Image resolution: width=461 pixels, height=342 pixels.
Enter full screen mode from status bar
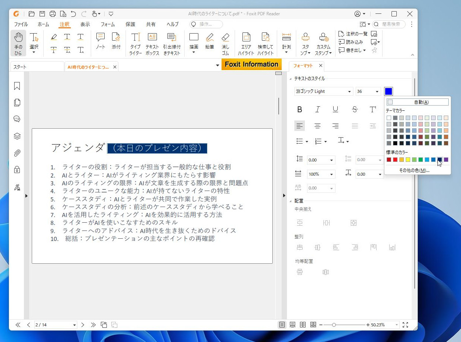click(405, 325)
